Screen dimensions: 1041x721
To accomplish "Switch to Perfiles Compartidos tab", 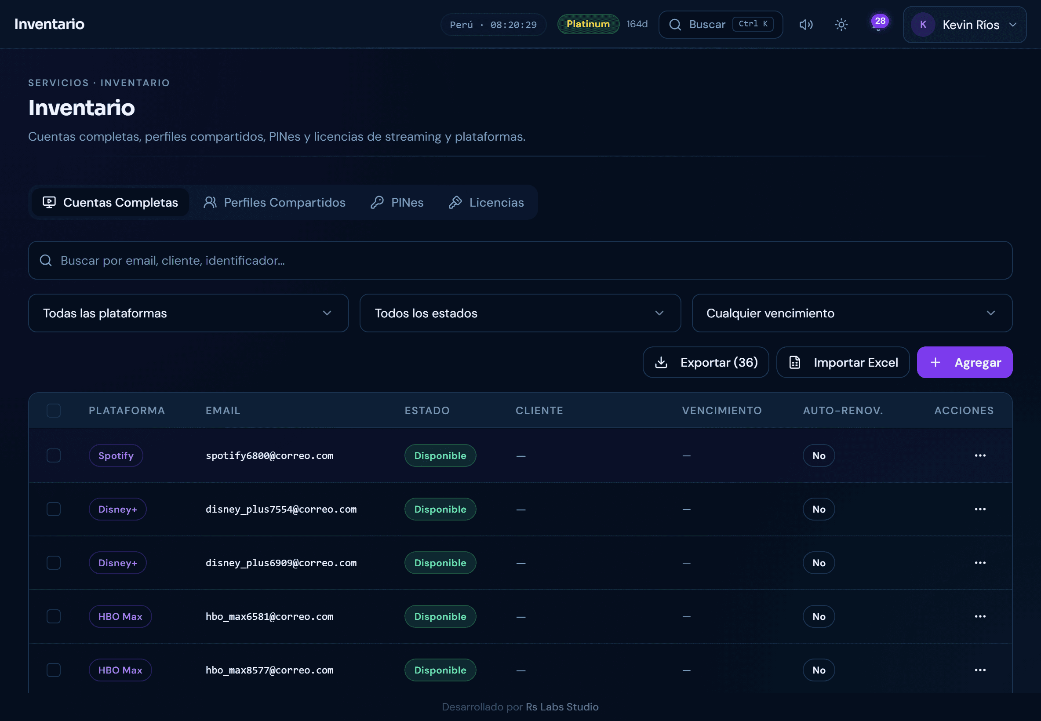I will point(274,202).
